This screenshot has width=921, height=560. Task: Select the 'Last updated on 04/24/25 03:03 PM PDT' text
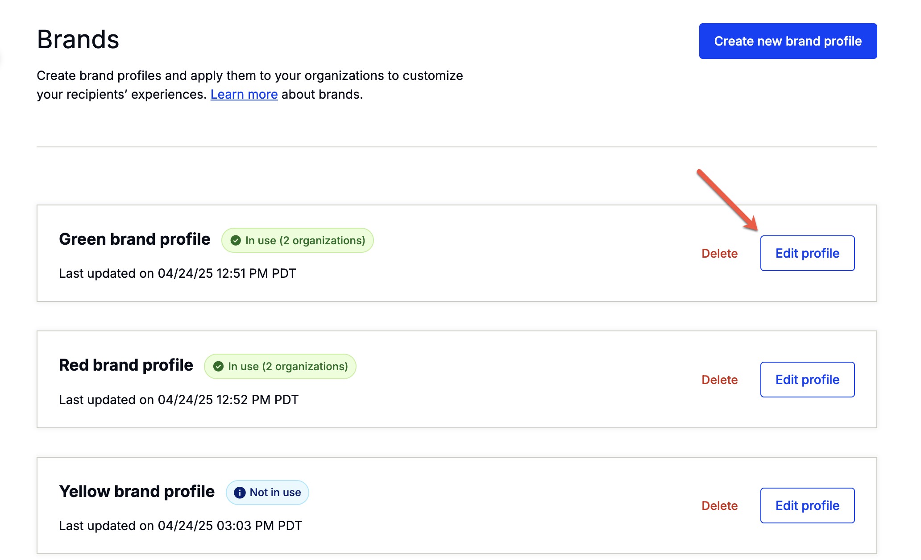[x=180, y=526]
